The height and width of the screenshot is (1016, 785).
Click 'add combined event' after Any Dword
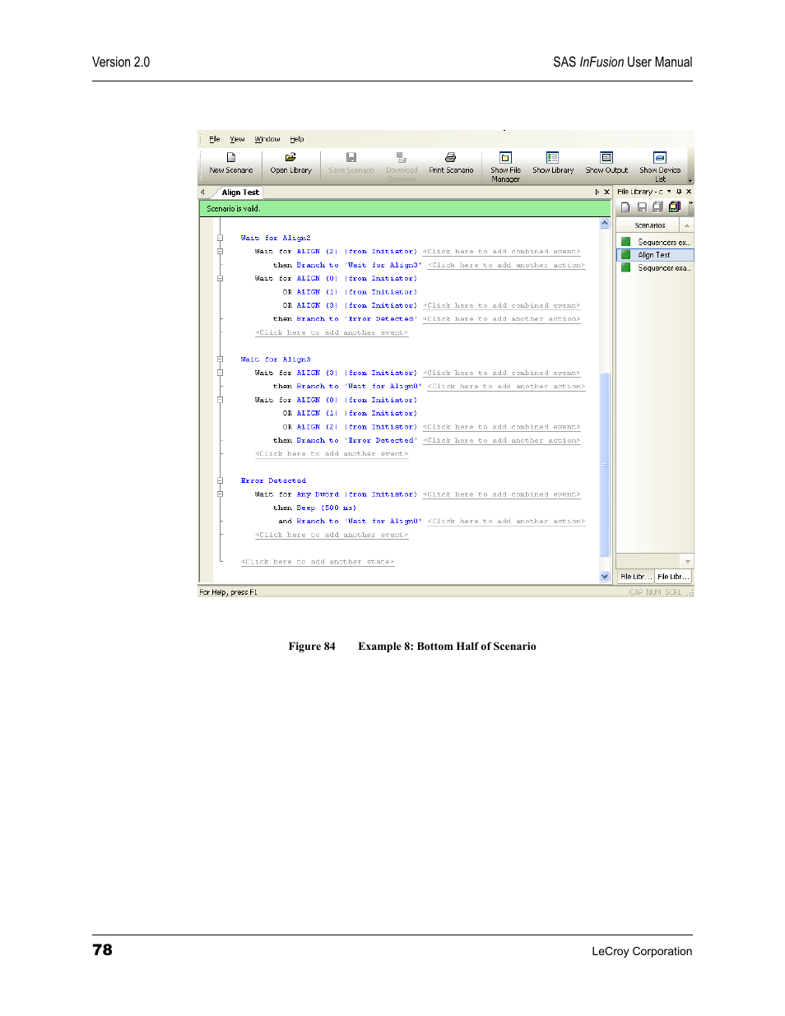pos(501,494)
